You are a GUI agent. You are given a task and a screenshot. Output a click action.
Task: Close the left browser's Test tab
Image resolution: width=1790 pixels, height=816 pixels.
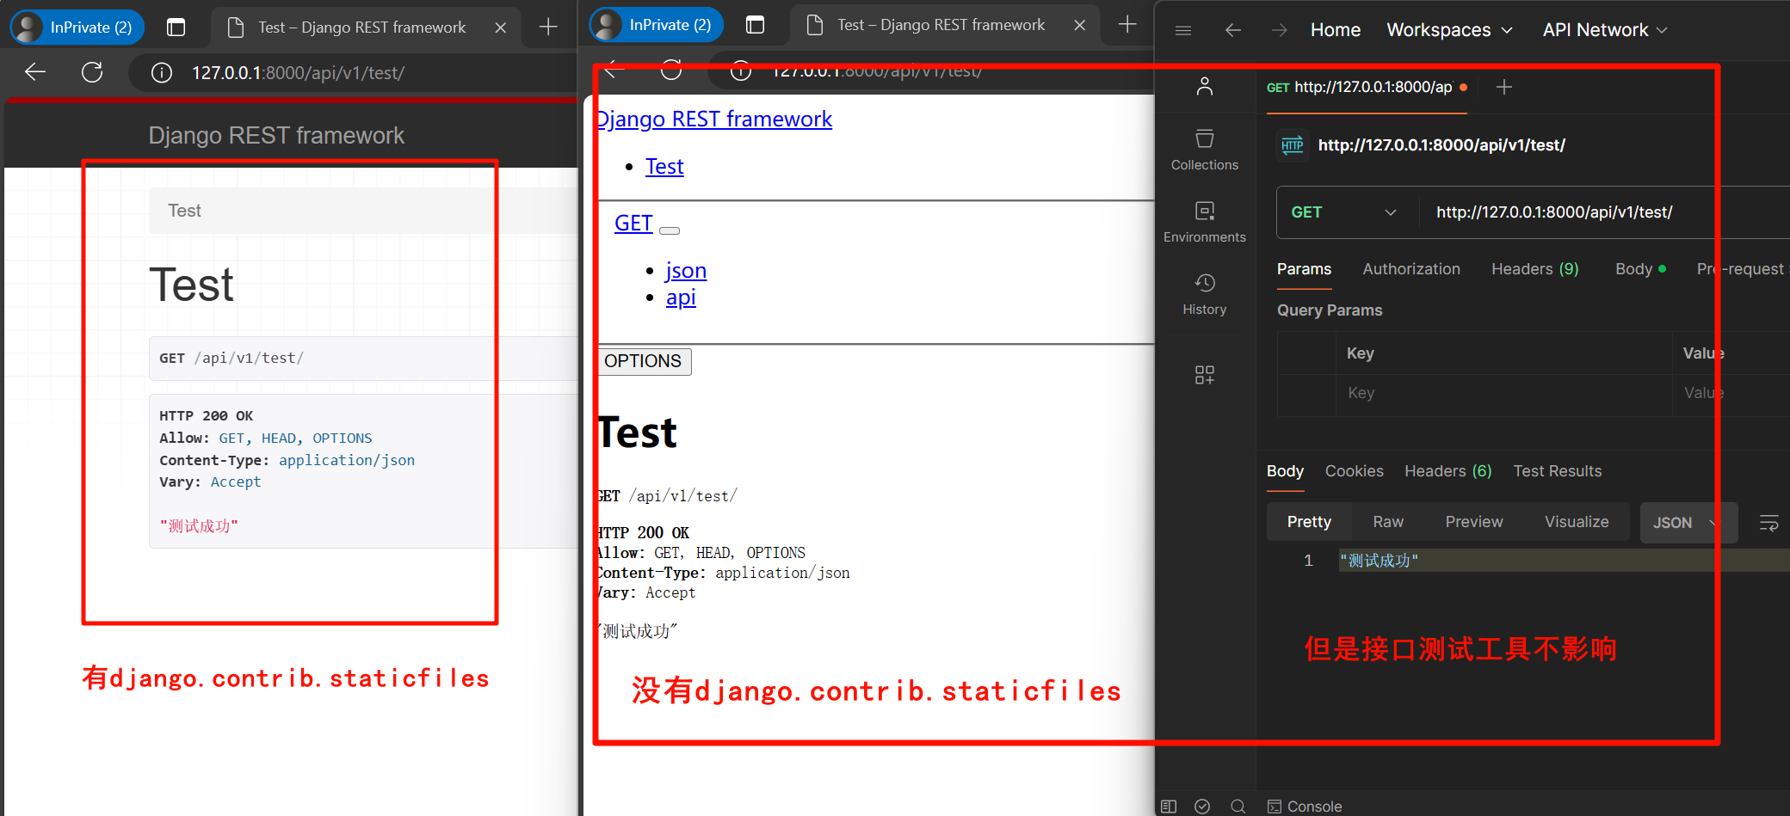(501, 28)
